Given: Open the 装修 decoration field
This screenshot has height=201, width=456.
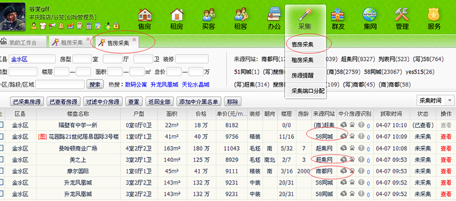Looking at the screenshot, I should 192,59.
